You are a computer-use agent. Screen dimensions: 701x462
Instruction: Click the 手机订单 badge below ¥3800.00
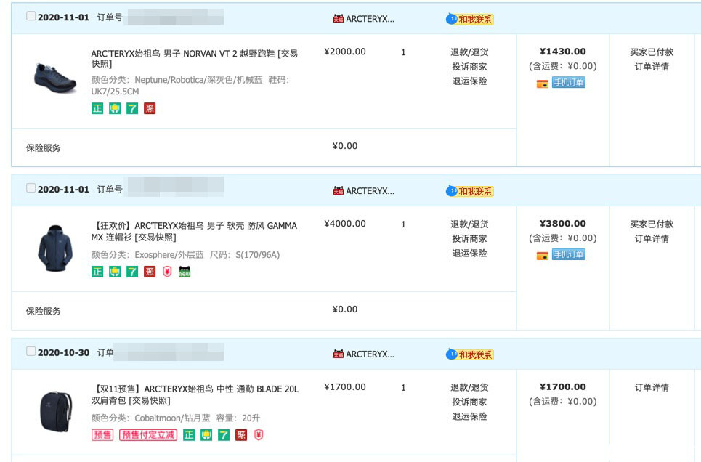tap(569, 254)
